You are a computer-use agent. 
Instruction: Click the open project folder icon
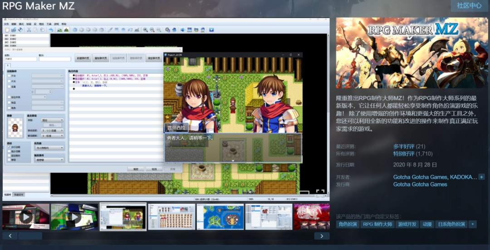[14, 30]
